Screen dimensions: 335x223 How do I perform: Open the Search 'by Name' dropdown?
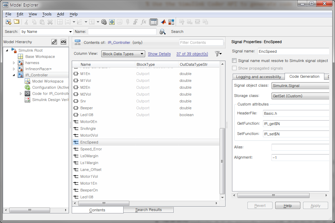[47, 32]
